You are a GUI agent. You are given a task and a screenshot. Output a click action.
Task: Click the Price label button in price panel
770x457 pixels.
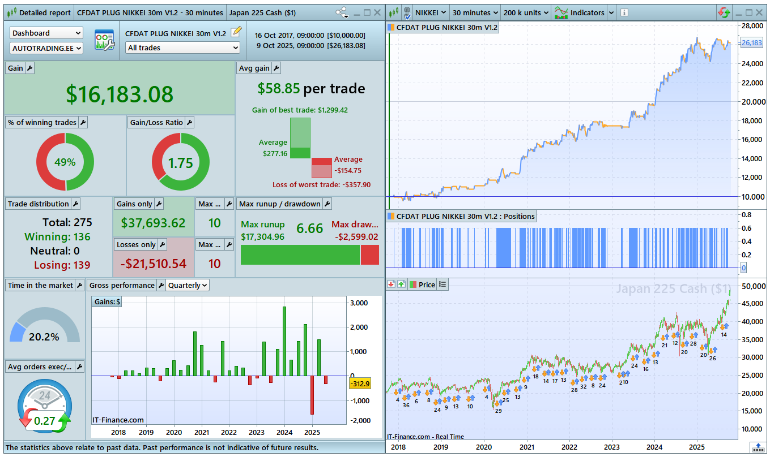(x=426, y=284)
